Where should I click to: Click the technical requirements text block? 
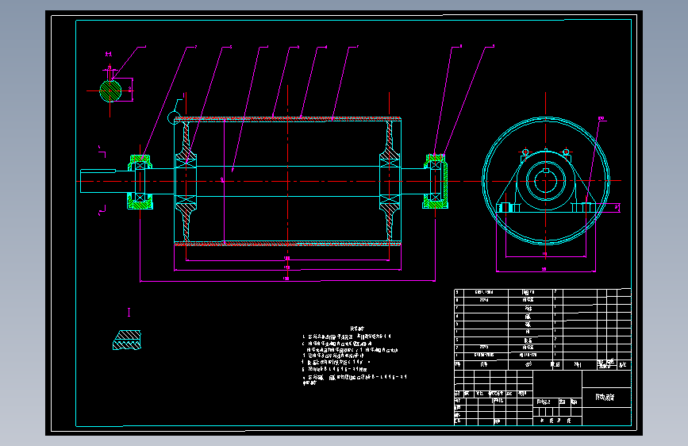coord(355,356)
